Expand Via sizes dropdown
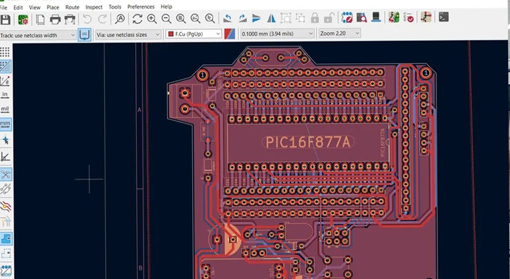The height and width of the screenshot is (279, 510). [128, 34]
